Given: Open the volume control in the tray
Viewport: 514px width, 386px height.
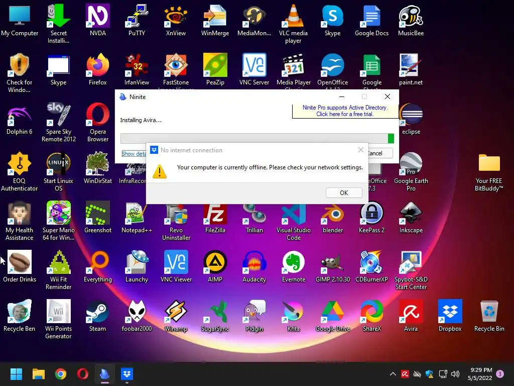Looking at the screenshot, I should pos(455,374).
